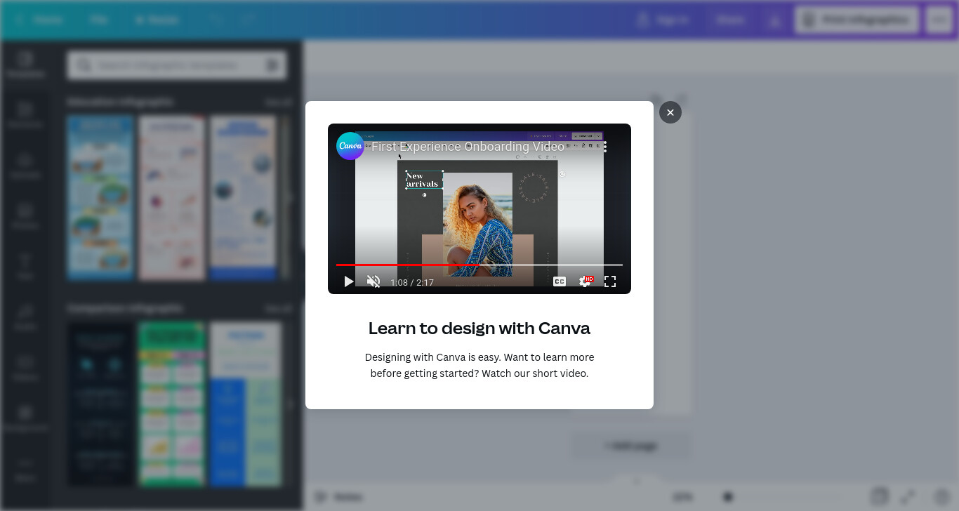The height and width of the screenshot is (511, 959).
Task: Click See all next to Comparison infographic
Action: click(278, 309)
